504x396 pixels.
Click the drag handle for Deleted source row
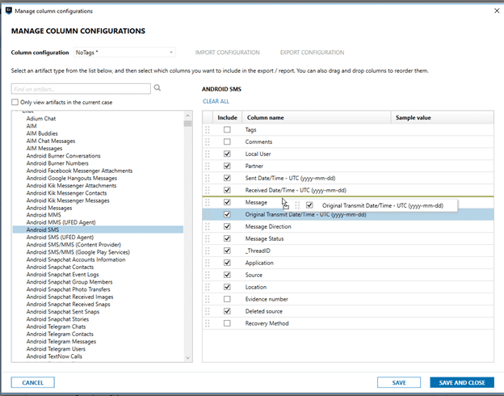tap(208, 311)
